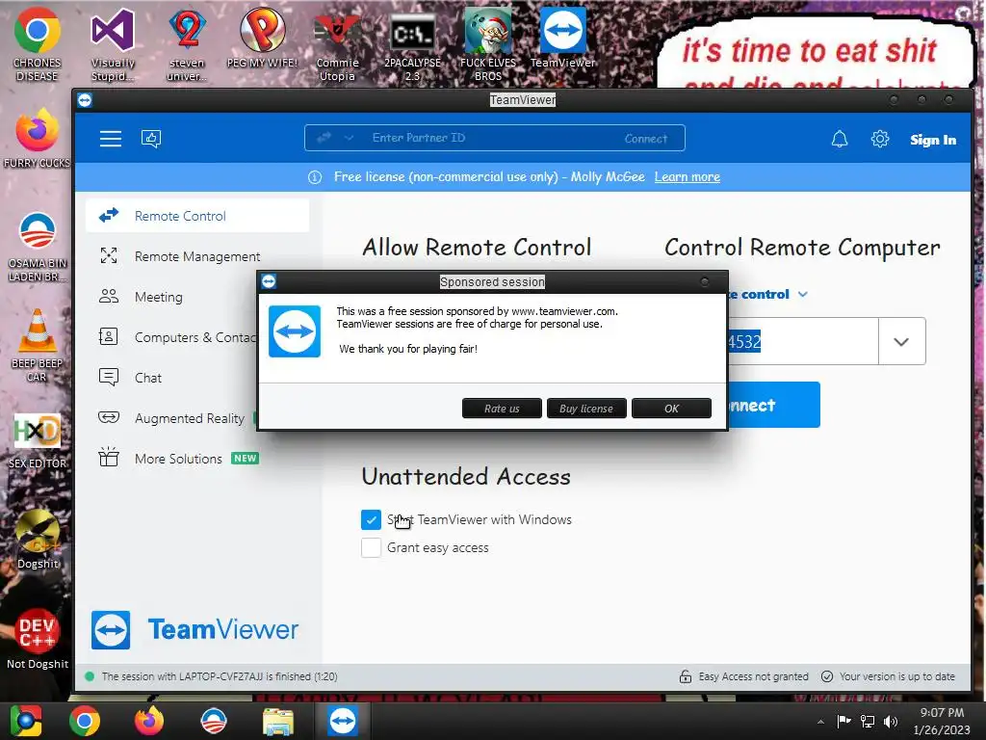The image size is (986, 740).
Task: Click the network icon in system tray
Action: pyautogui.click(x=868, y=721)
